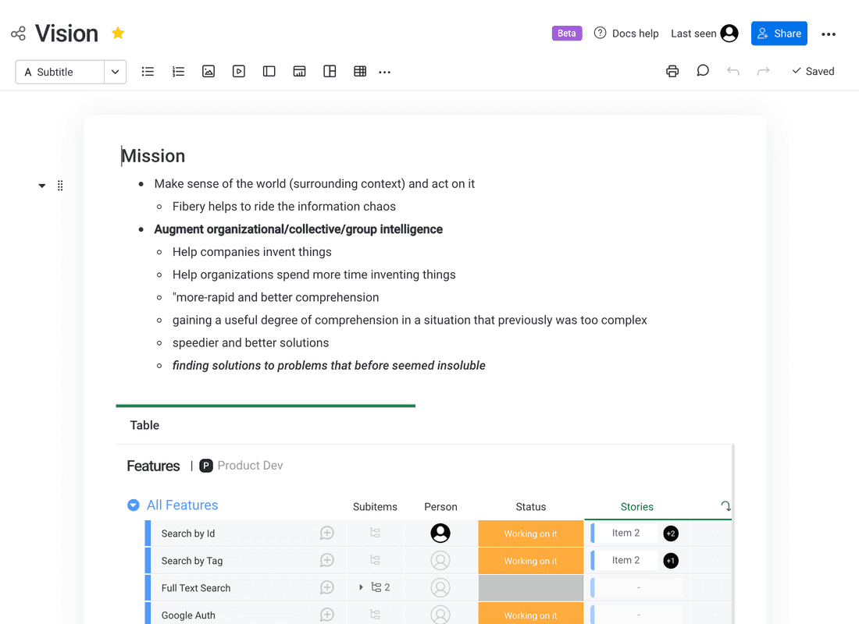Click the table insert icon
Screen dimensions: 859x624
pyautogui.click(x=360, y=72)
